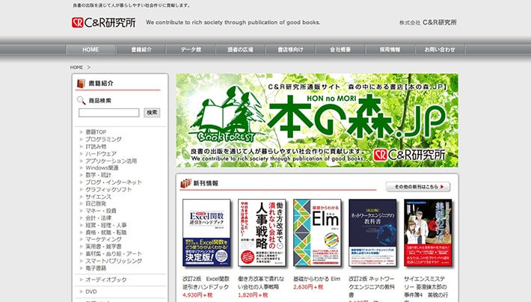Image resolution: width=531 pixels, height=302 pixels.
Task: Select the Elm book cover image
Action: point(317,232)
